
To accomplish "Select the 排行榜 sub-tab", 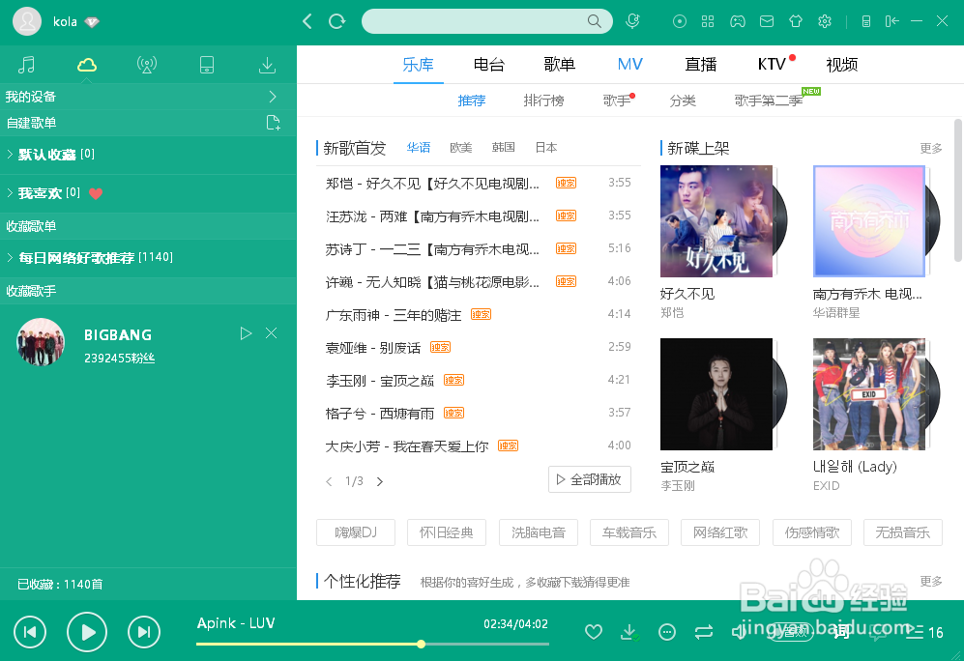I will (x=543, y=101).
